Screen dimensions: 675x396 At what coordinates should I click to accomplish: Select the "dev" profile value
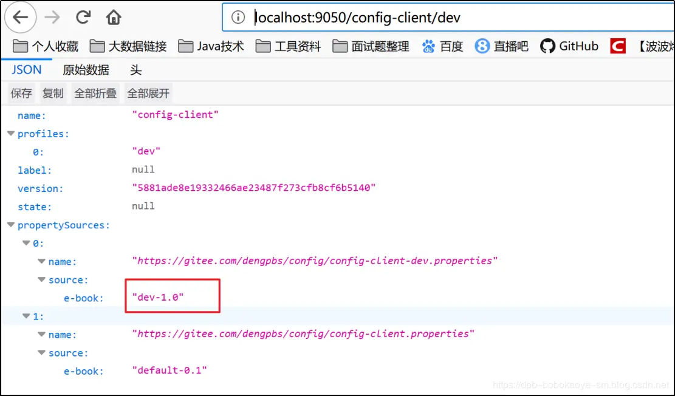click(x=146, y=151)
